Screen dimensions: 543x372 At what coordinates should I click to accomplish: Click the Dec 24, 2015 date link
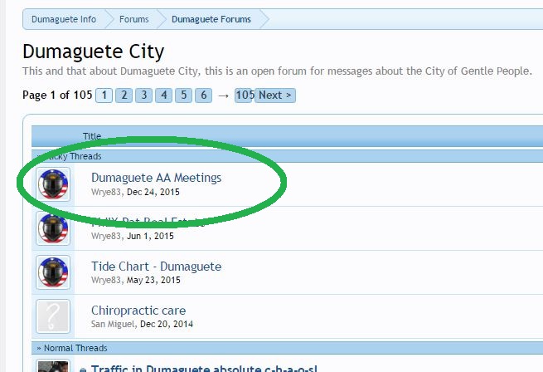coord(153,192)
